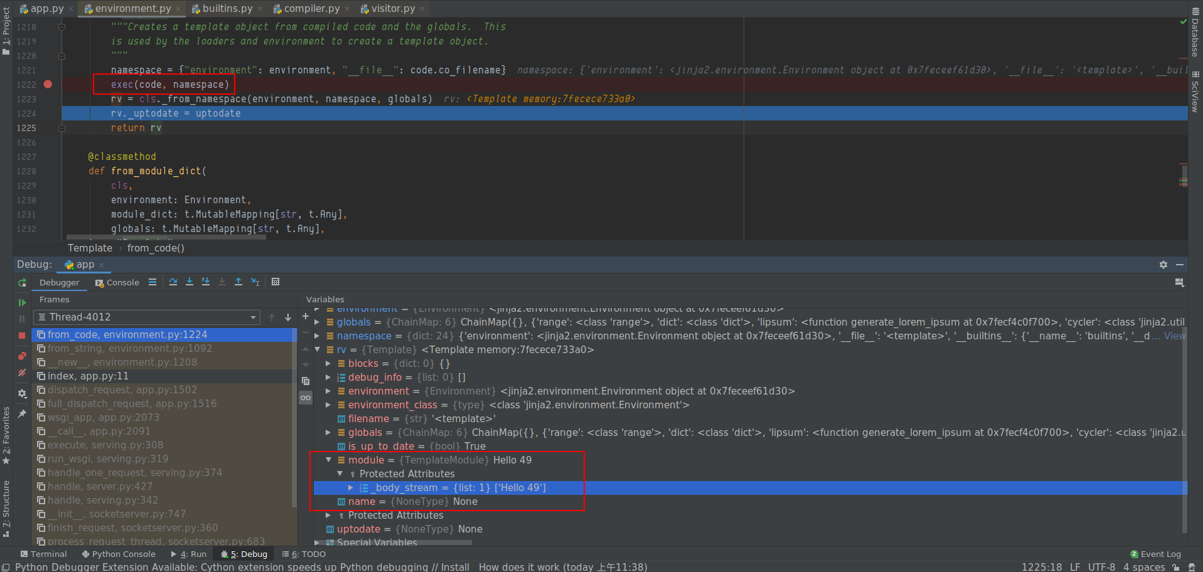Fold the from_code method body
This screenshot has width=1203, height=572.
pos(61,128)
